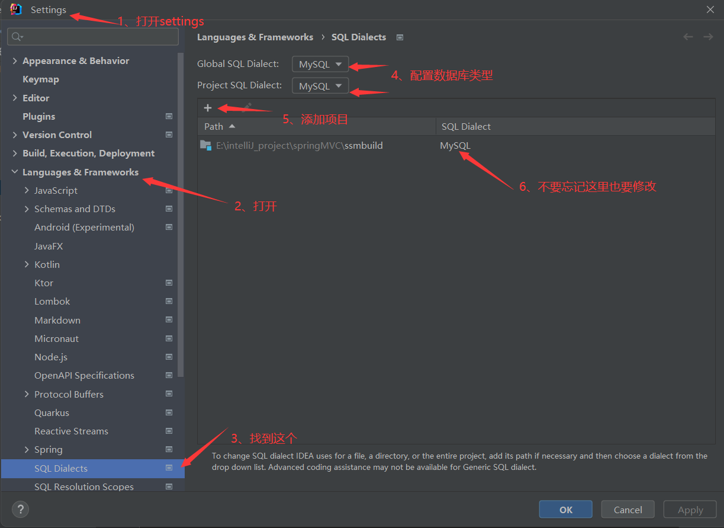Click the Apply button
This screenshot has width=724, height=528.
pyautogui.click(x=690, y=510)
